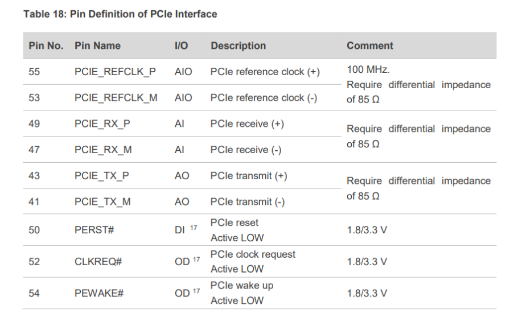Click the PERST# pin name
510x321 pixels.
[94, 231]
